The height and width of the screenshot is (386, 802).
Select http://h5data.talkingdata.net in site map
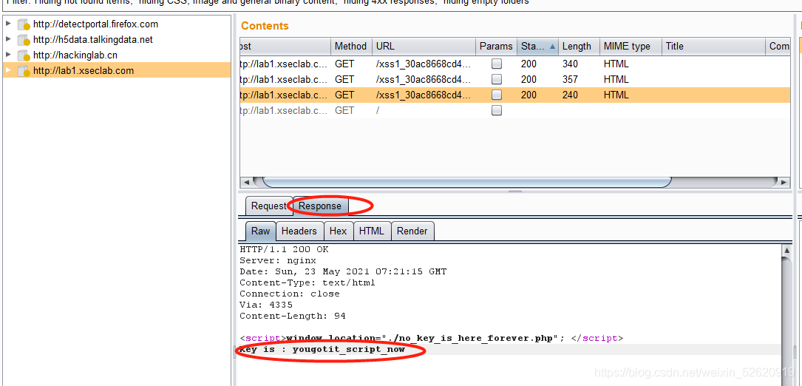[92, 39]
